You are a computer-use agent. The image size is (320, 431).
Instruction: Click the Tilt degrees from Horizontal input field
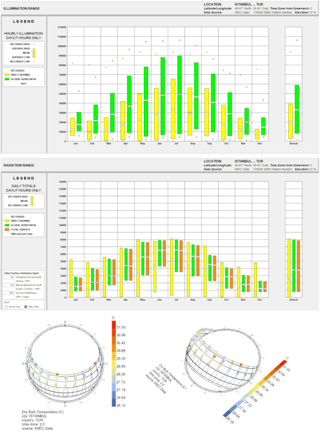coord(9,277)
